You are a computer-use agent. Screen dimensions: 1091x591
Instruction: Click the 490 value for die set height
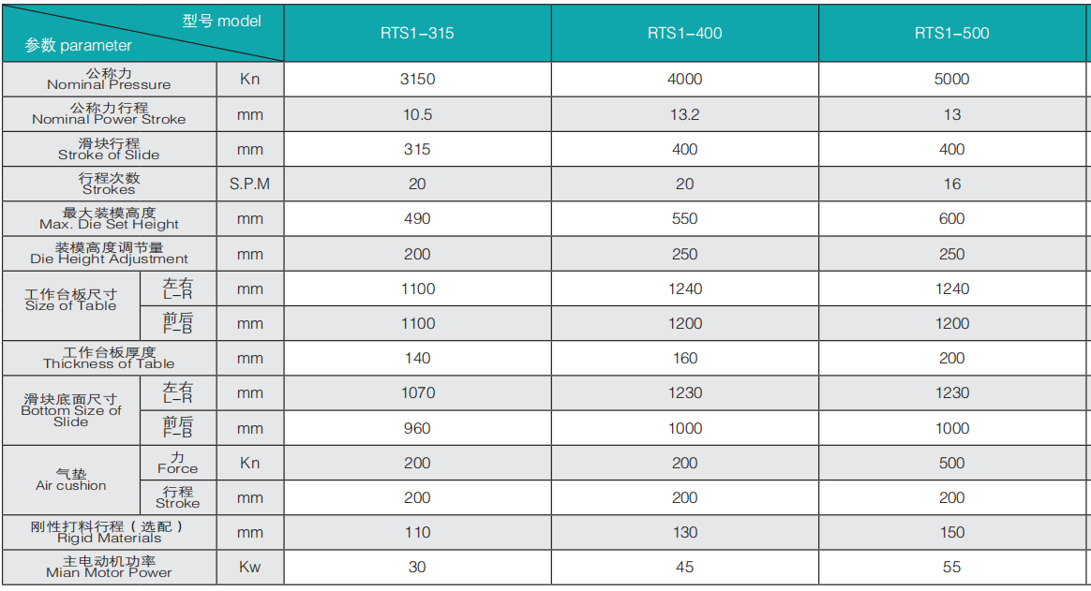pos(417,218)
